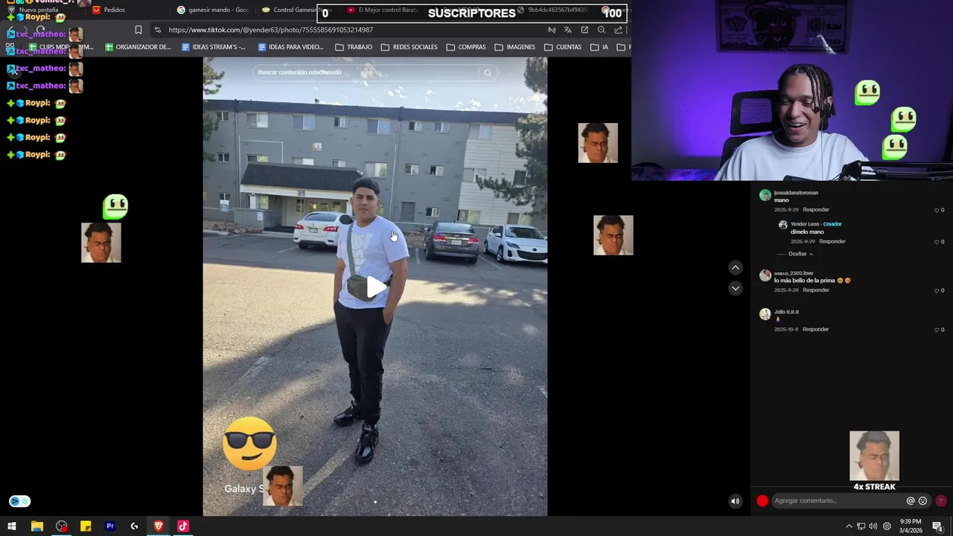Click the settings gear in the system tray
Screen dimensions: 953x536
(x=887, y=526)
